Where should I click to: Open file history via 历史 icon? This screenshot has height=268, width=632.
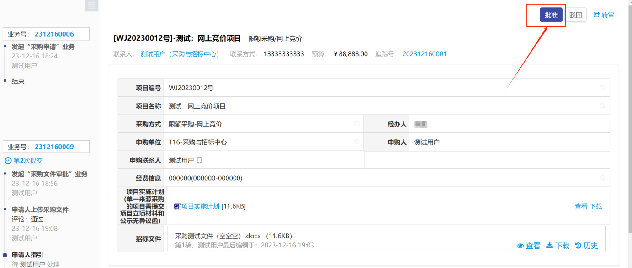pyautogui.click(x=578, y=246)
